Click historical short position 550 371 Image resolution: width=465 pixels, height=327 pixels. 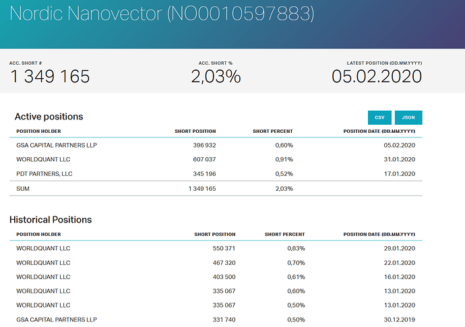point(224,248)
